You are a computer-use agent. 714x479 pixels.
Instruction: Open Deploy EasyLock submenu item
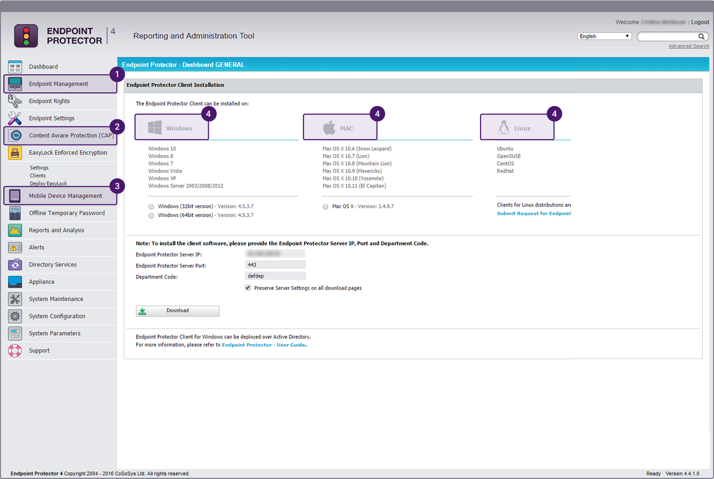pyautogui.click(x=48, y=184)
